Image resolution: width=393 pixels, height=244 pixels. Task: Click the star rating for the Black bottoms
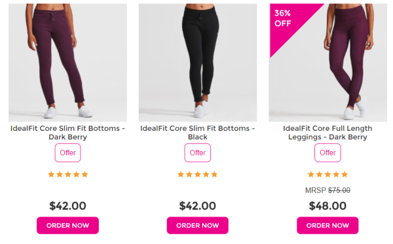(198, 175)
